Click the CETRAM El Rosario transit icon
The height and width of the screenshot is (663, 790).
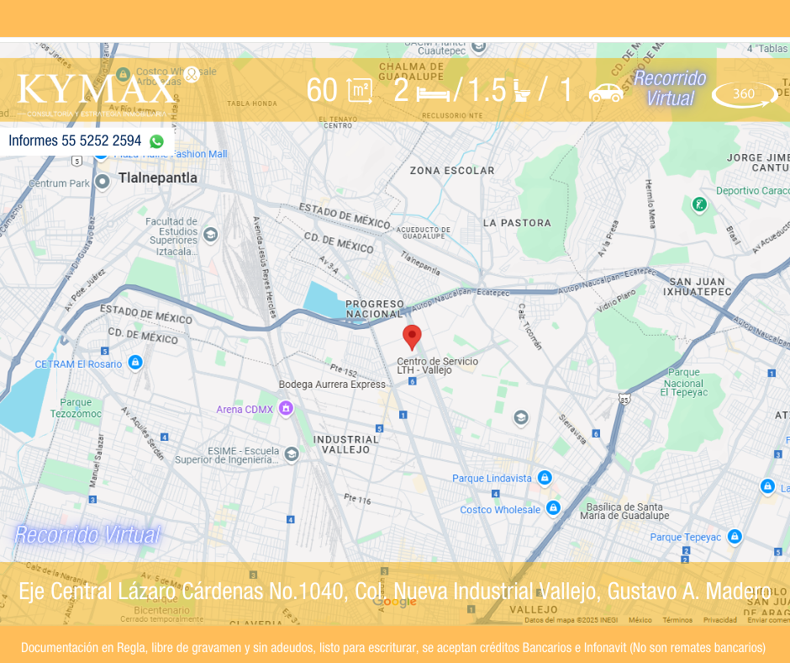[x=135, y=363]
